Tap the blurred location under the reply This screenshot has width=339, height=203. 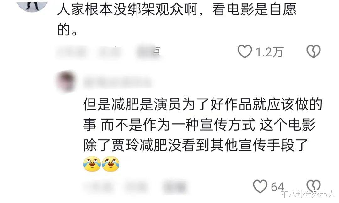click(x=137, y=187)
